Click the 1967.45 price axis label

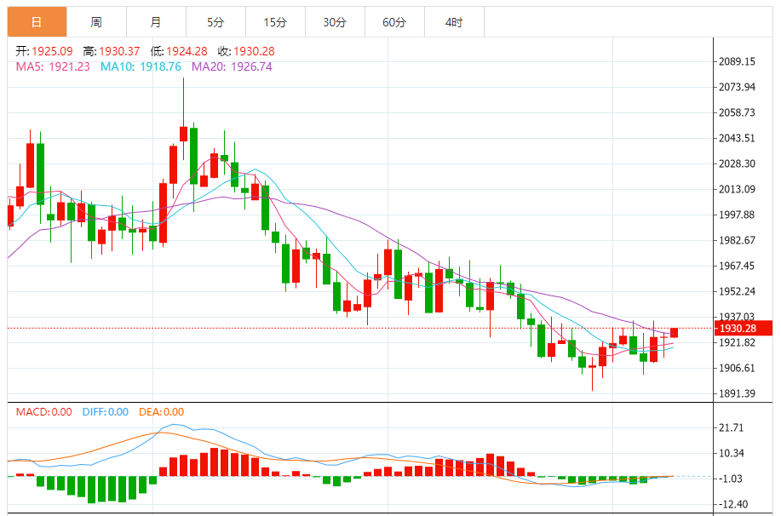738,266
